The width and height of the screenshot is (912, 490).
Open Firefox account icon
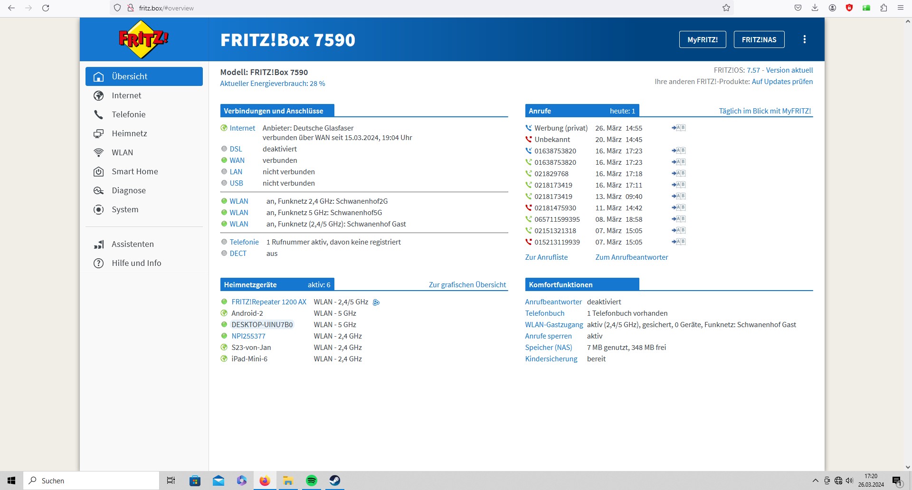[832, 8]
